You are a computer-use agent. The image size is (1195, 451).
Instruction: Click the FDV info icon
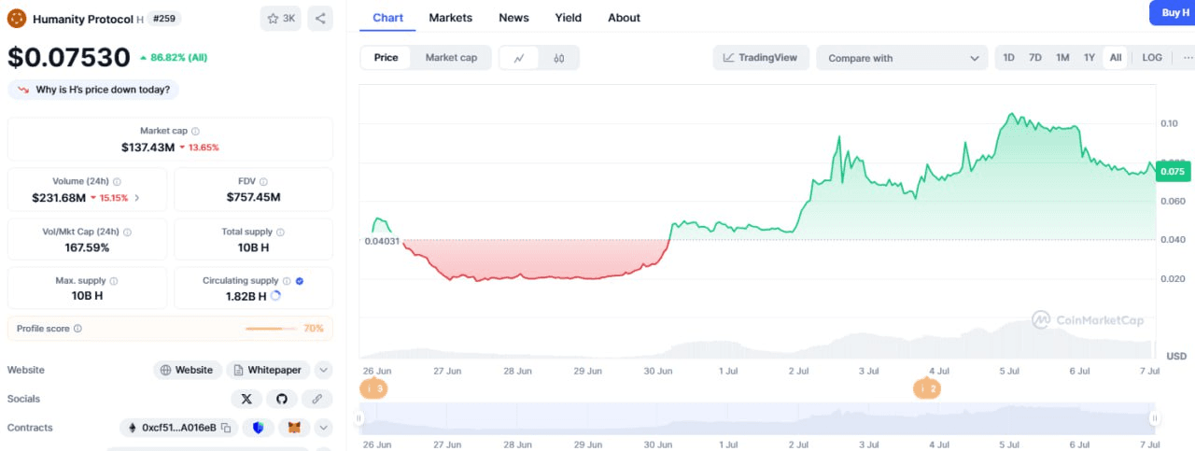point(264,181)
